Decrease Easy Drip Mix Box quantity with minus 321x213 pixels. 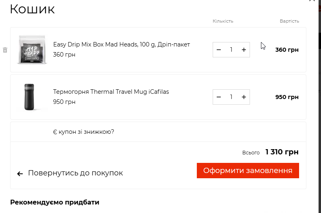click(x=219, y=50)
